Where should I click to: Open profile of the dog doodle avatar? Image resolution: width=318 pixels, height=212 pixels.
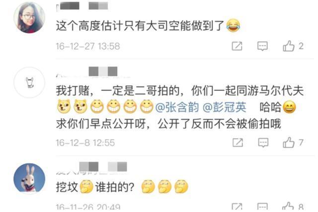tap(29, 82)
